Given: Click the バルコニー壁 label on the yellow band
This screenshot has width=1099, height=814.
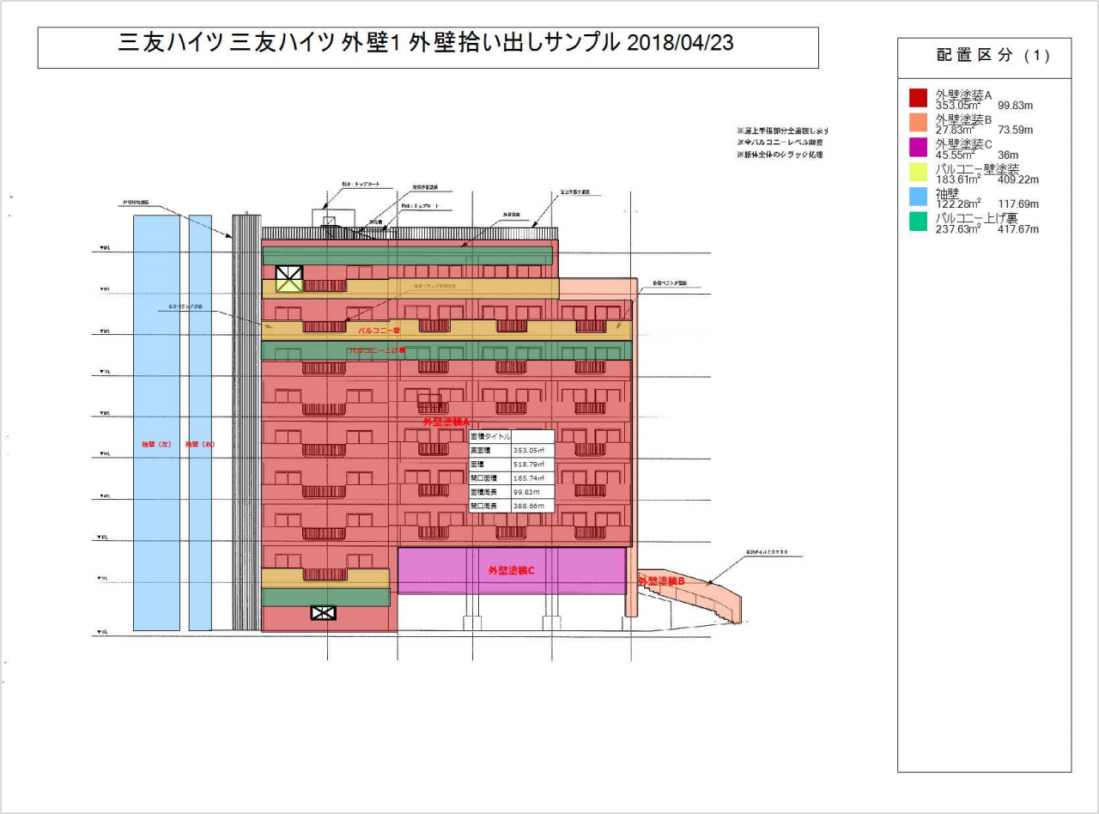Looking at the screenshot, I should [379, 330].
